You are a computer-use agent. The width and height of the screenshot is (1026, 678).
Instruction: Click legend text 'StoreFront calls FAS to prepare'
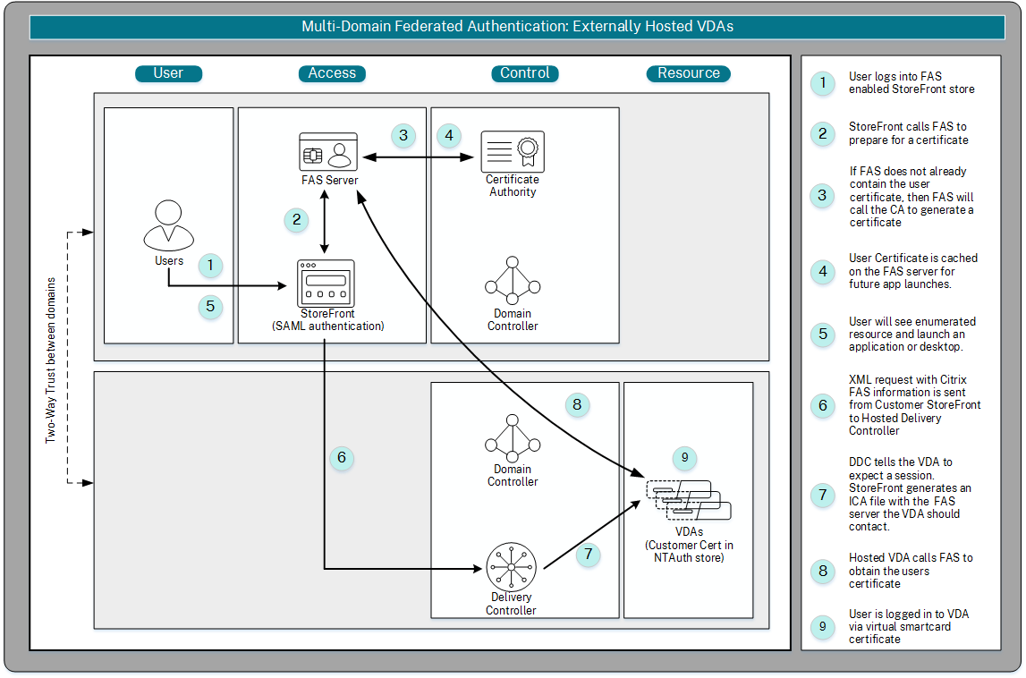pos(908,133)
